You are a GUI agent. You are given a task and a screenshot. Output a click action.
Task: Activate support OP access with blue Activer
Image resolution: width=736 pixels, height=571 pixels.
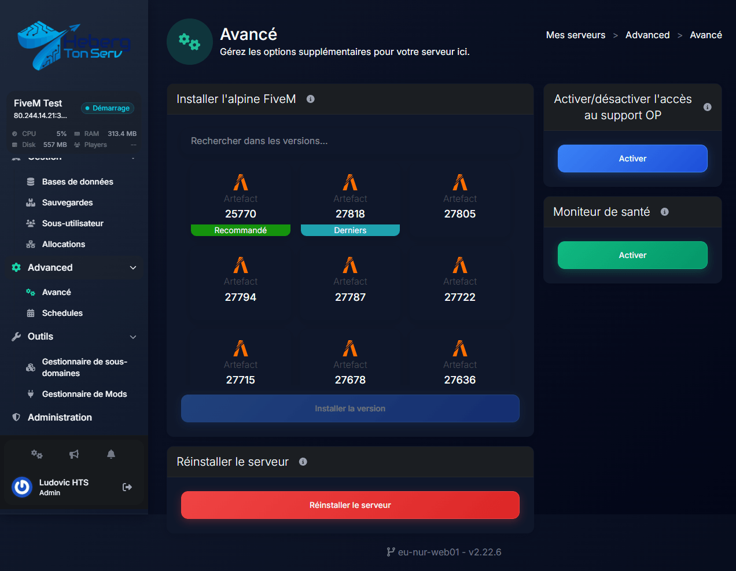tap(632, 159)
